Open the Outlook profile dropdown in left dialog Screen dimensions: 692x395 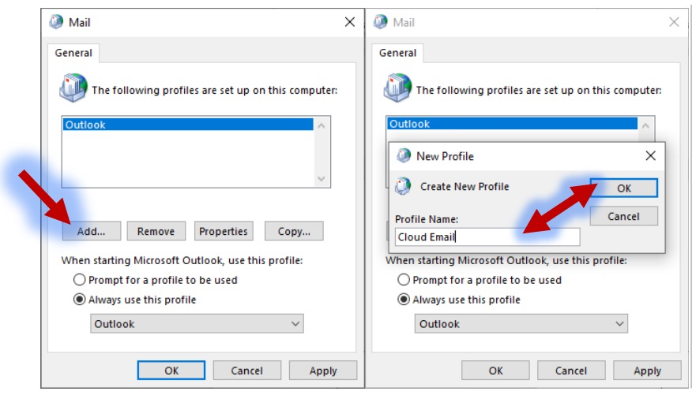tap(197, 324)
